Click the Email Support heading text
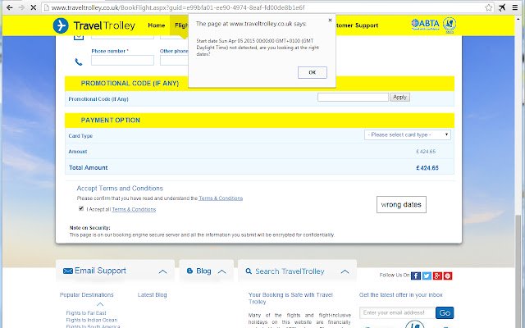Image resolution: width=525 pixels, height=328 pixels. [x=100, y=271]
